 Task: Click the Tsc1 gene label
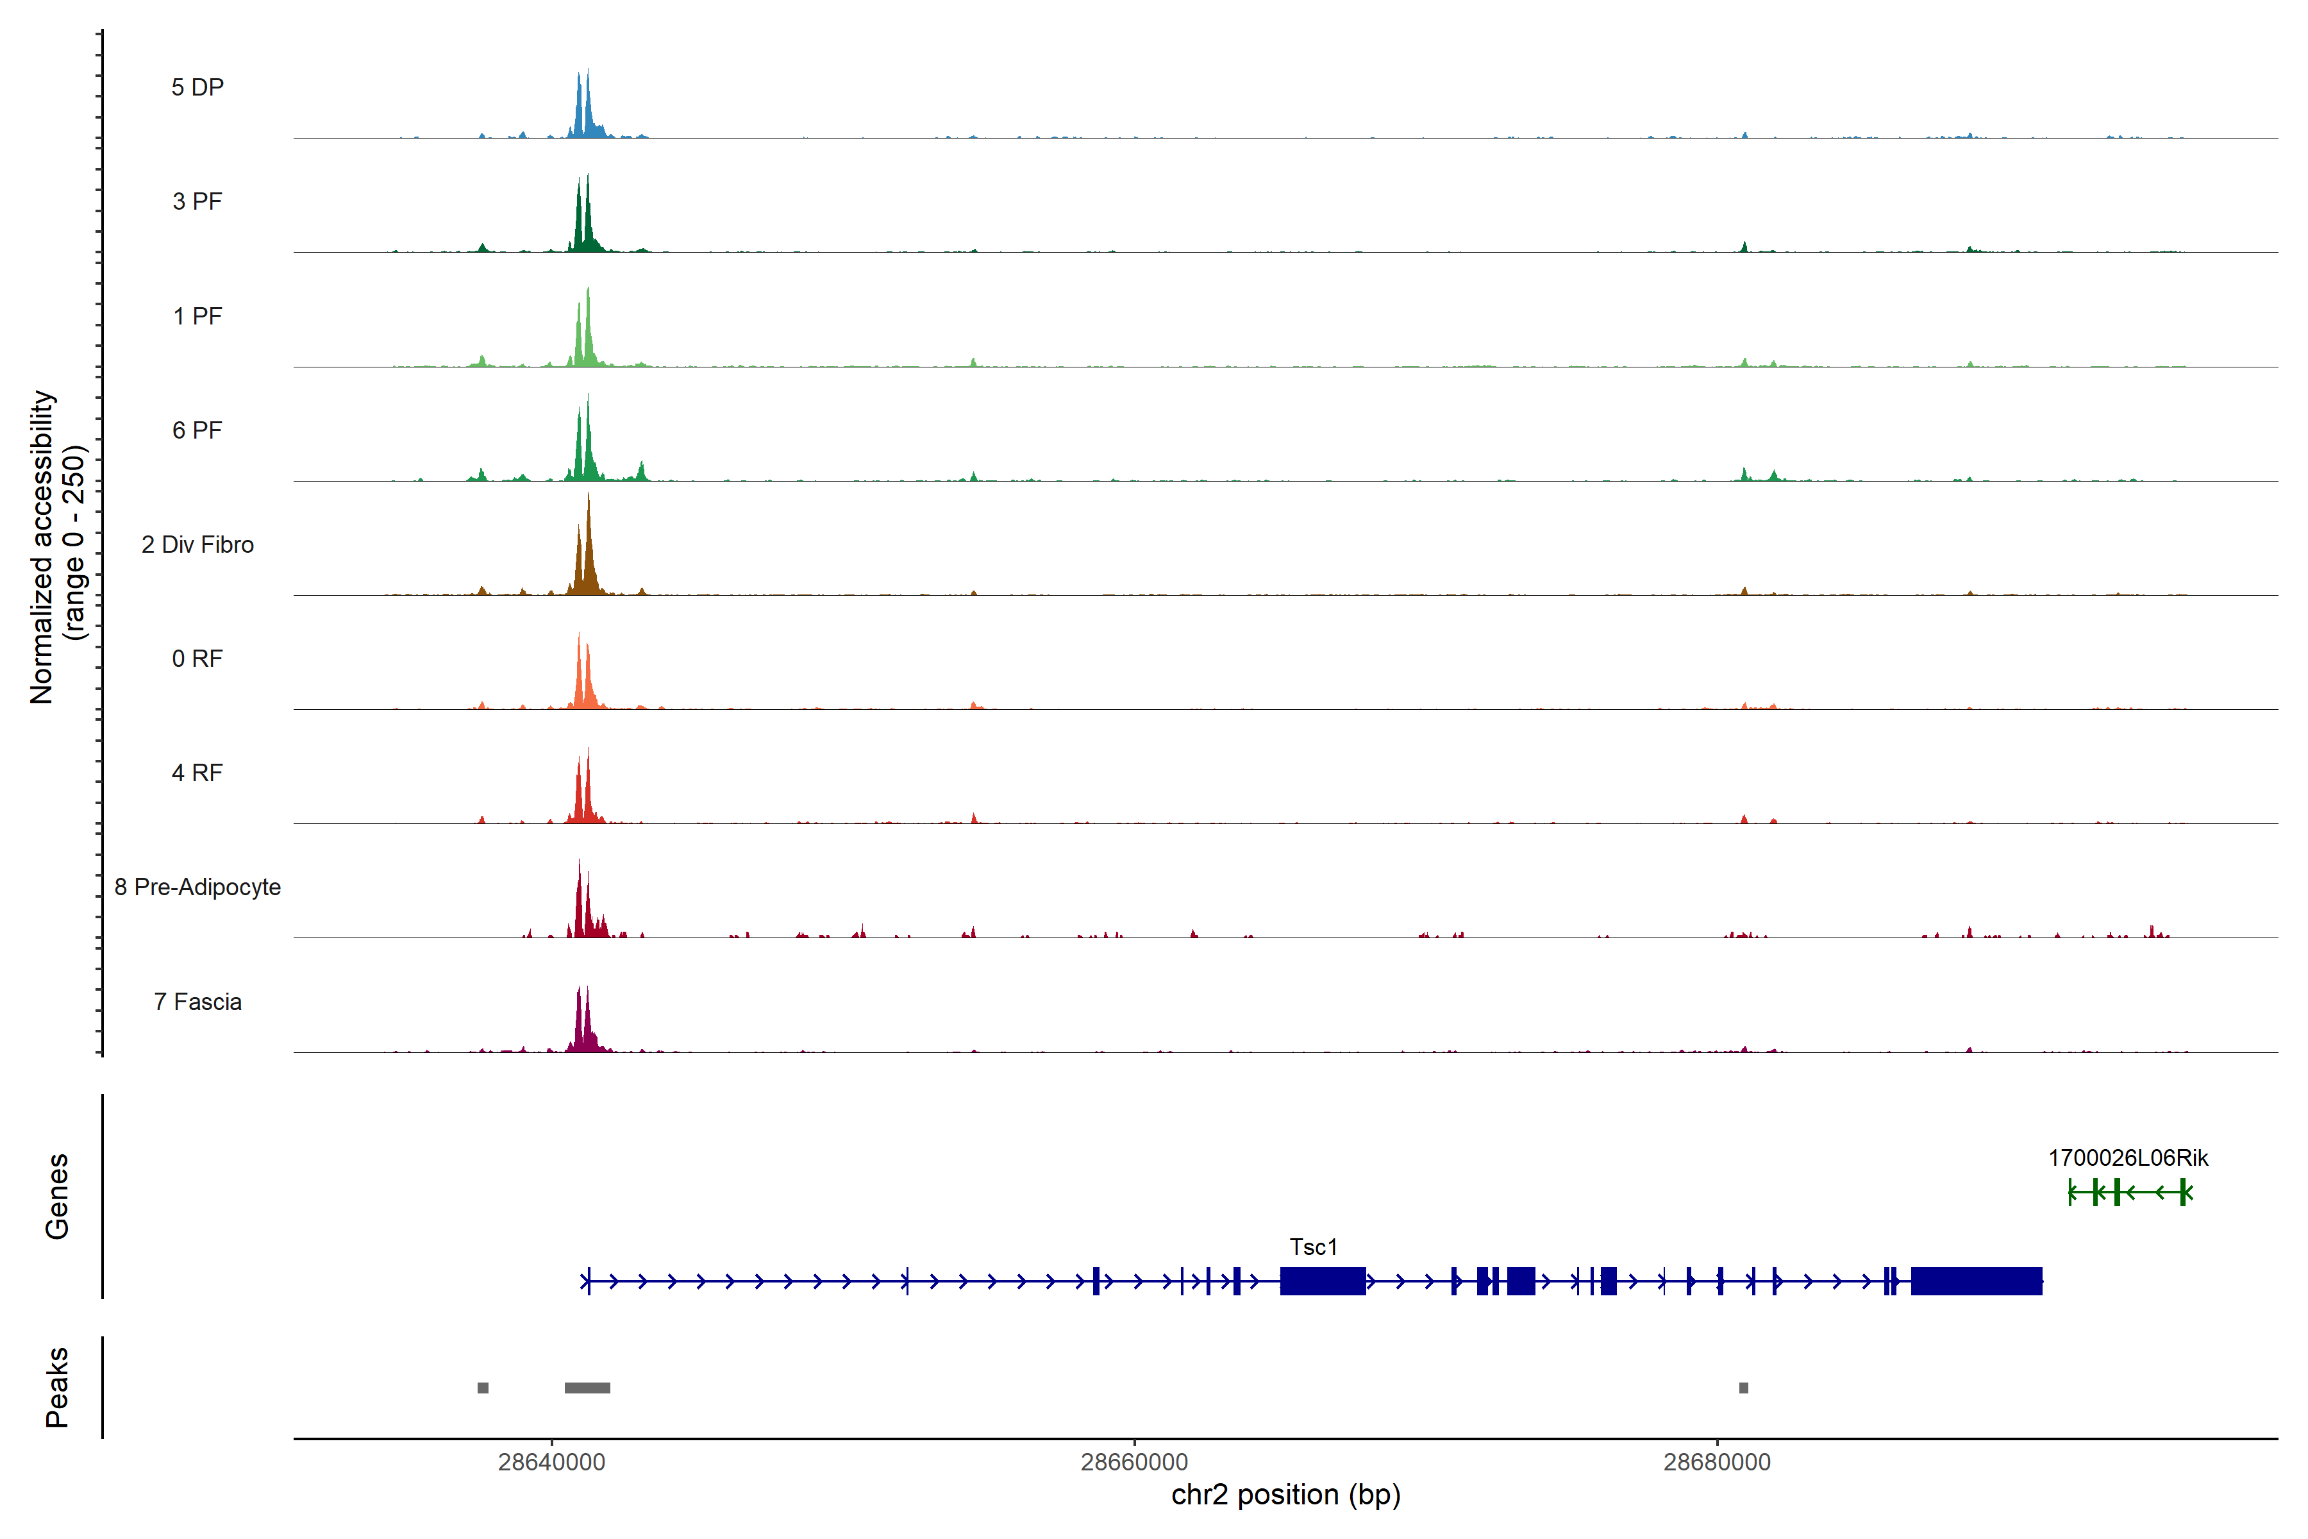pos(1313,1247)
